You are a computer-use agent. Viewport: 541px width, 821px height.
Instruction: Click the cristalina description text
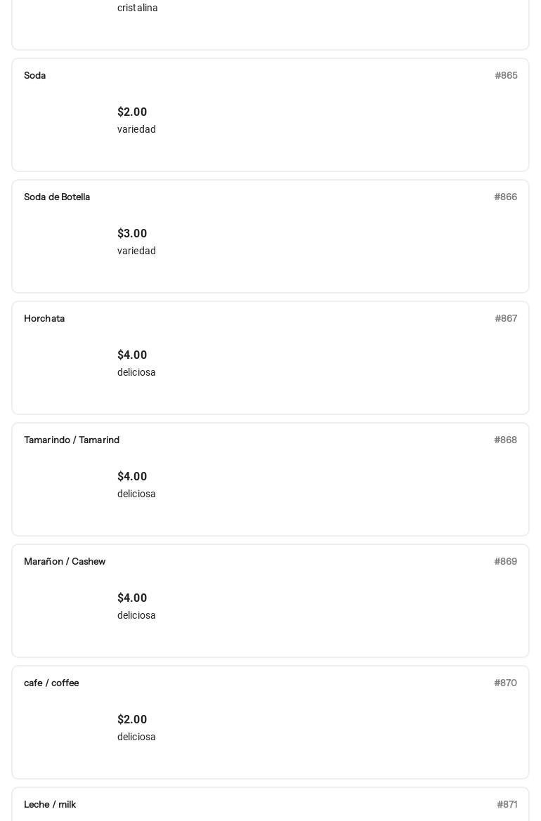pos(138,8)
